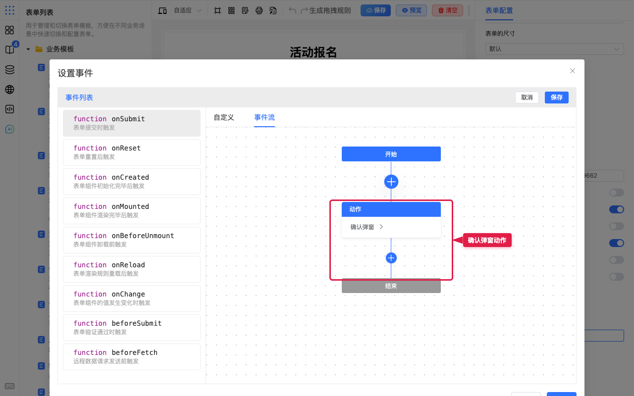Click the red 清空 button in toolbar

pos(448,10)
